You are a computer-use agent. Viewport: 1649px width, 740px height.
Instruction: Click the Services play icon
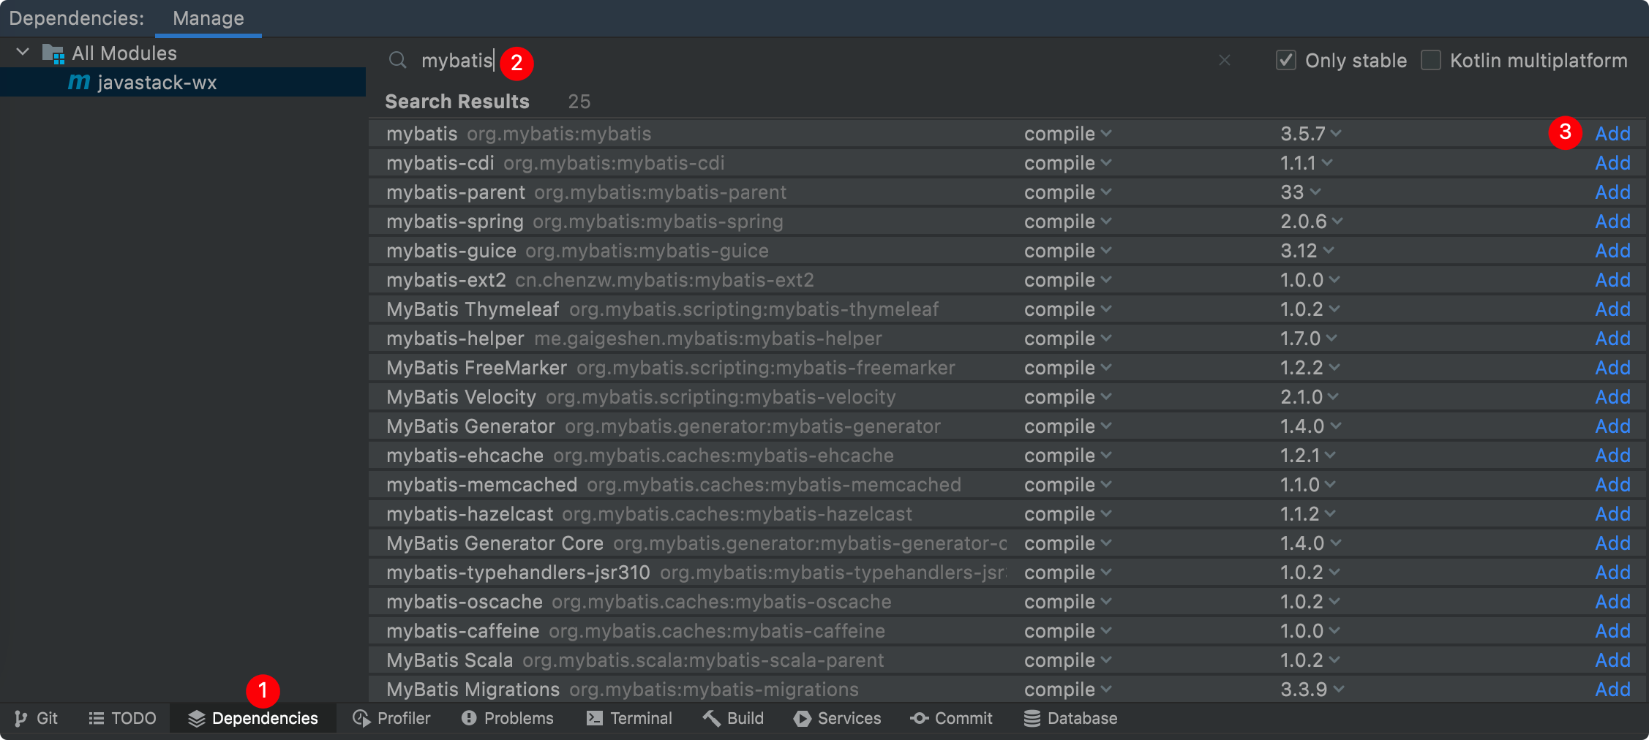click(802, 719)
